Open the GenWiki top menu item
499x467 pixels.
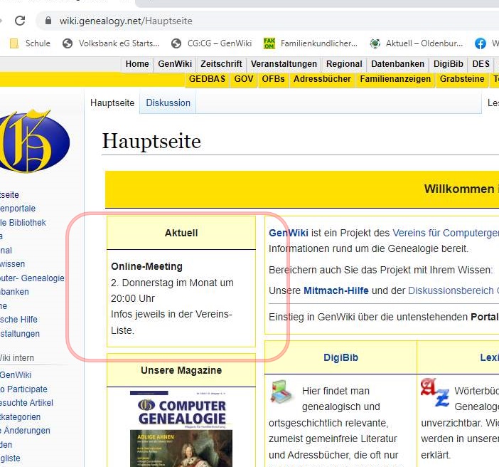pos(175,64)
